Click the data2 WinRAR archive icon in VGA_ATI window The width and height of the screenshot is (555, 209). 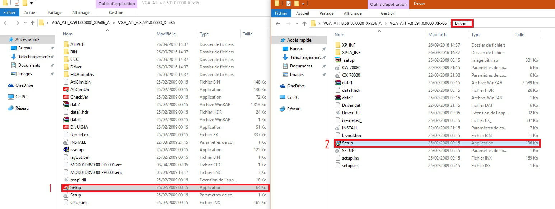point(66,120)
